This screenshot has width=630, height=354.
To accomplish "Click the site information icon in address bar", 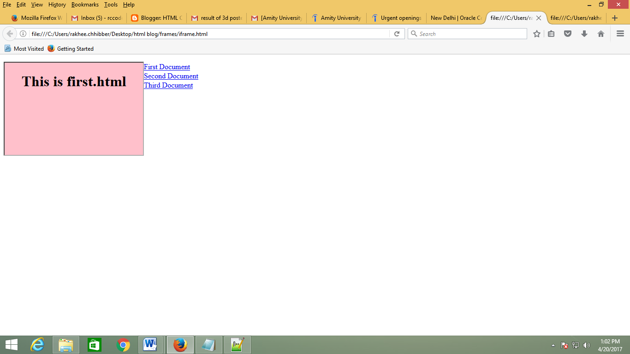I will click(23, 33).
